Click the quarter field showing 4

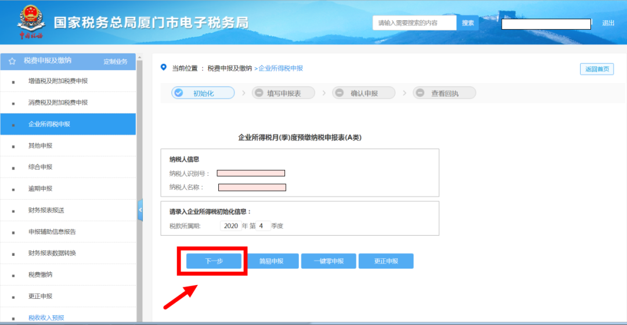point(263,226)
